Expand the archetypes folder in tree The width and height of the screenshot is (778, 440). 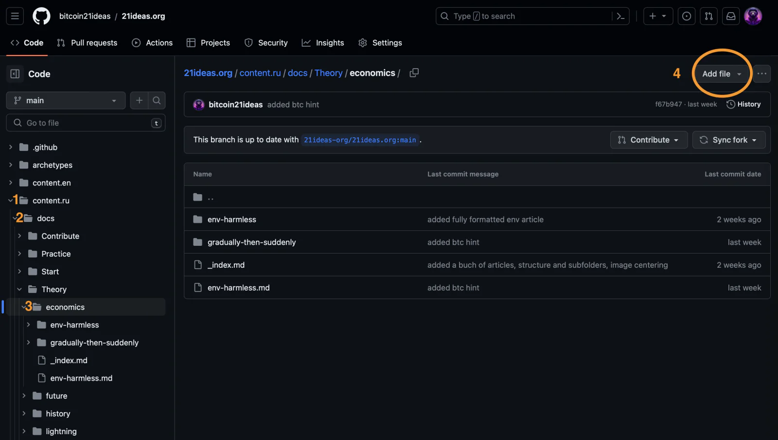point(11,165)
